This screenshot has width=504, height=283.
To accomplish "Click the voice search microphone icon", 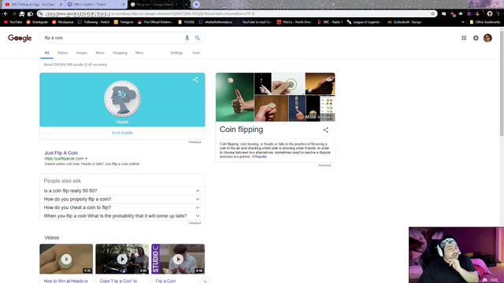I will 187,38.
